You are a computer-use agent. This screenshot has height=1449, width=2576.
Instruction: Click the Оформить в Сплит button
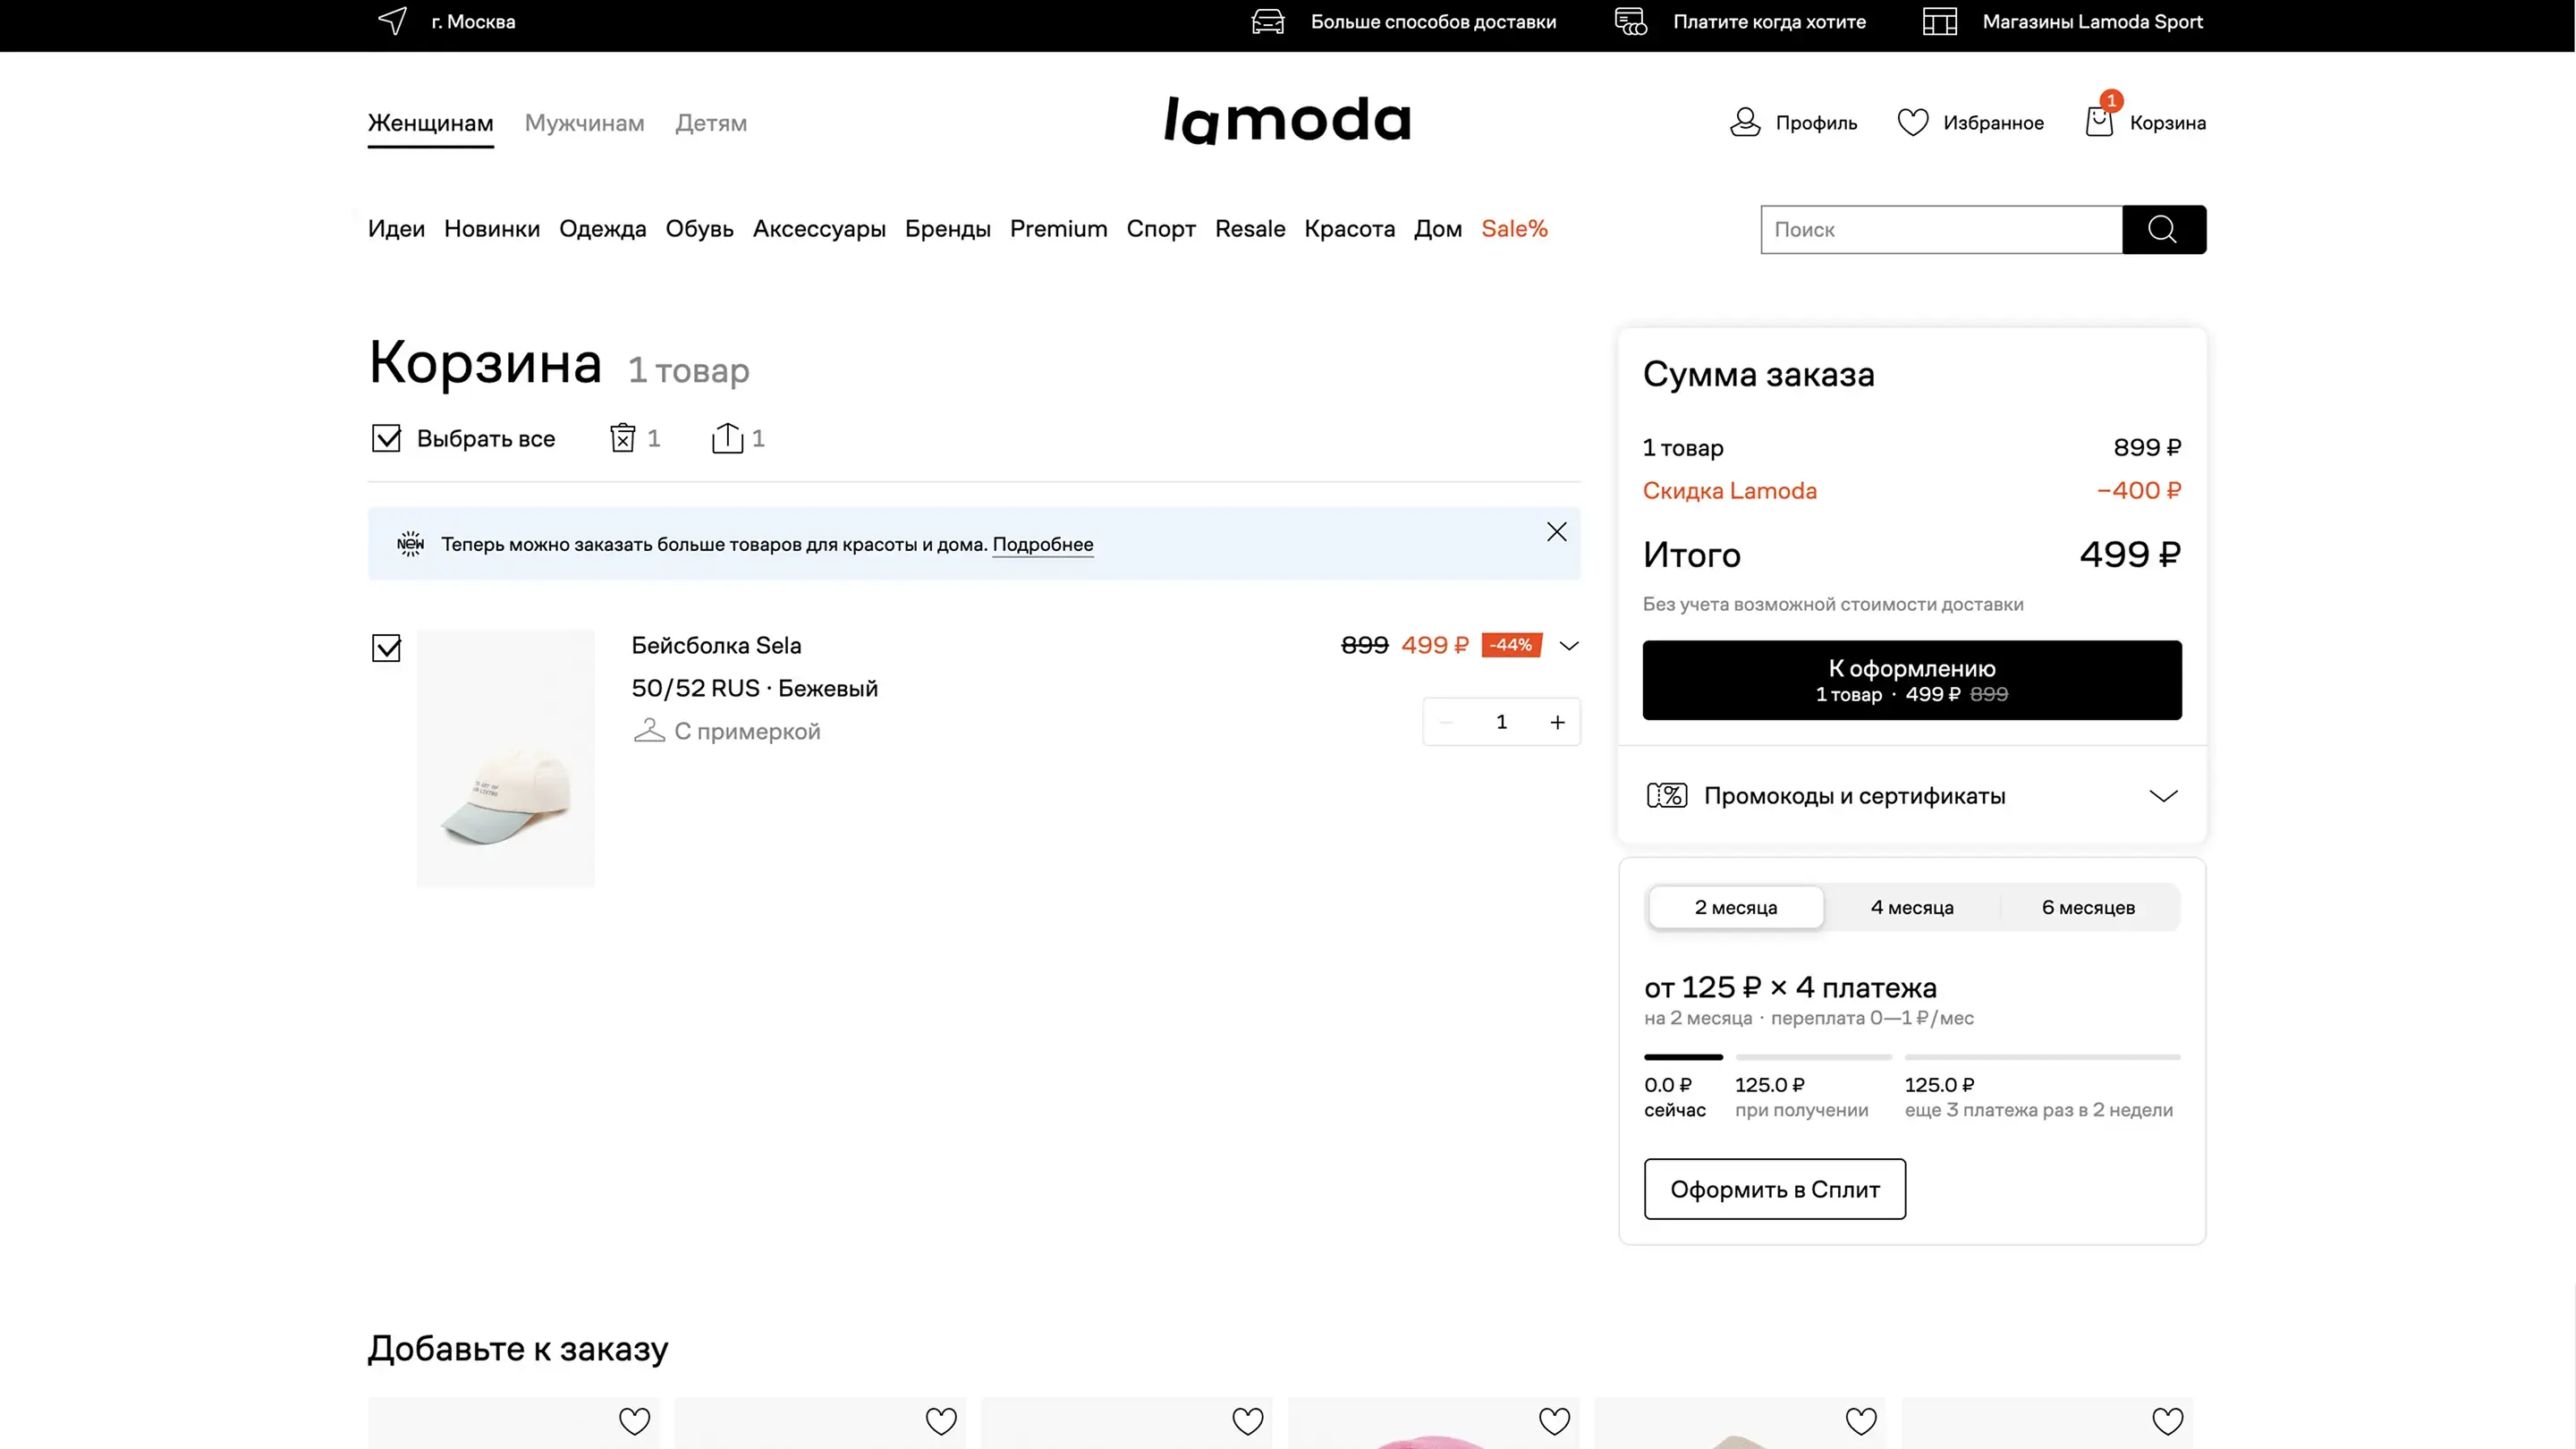coord(1774,1189)
